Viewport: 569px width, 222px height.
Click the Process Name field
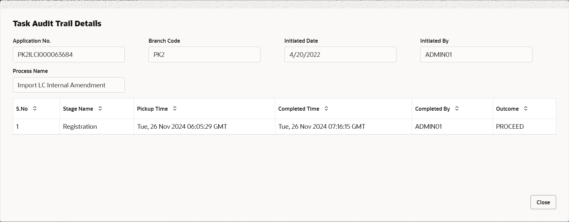[68, 85]
